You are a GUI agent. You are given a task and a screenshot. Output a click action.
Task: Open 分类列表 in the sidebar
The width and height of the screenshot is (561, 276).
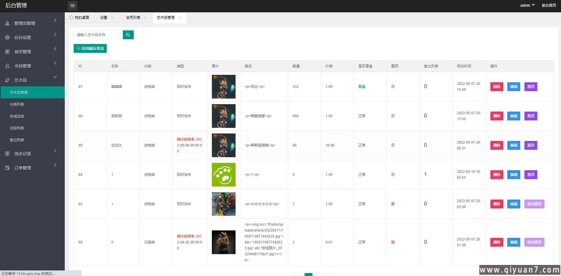[17, 104]
